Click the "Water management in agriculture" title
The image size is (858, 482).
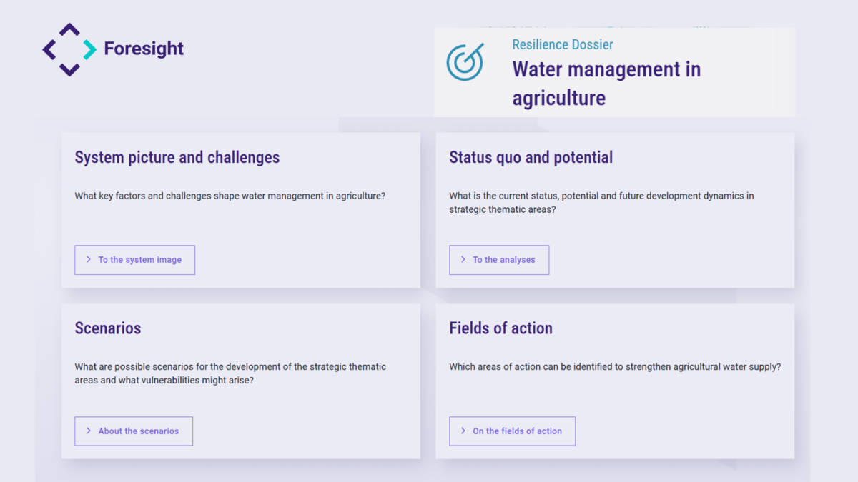[x=606, y=84]
